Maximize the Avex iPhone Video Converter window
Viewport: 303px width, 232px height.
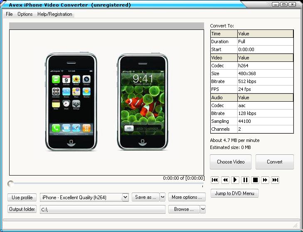tap(284, 4)
